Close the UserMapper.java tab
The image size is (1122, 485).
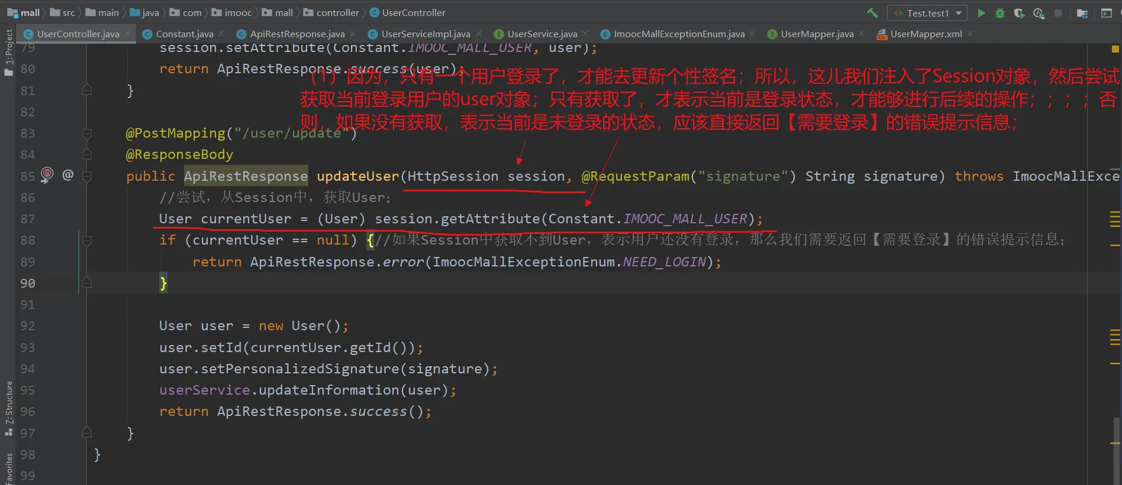pos(862,34)
